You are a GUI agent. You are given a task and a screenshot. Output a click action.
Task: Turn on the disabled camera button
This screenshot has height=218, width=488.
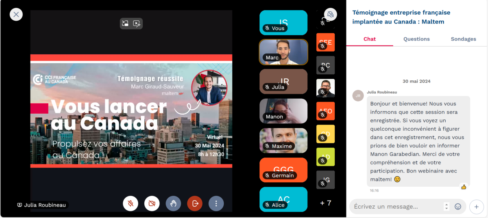[152, 203]
